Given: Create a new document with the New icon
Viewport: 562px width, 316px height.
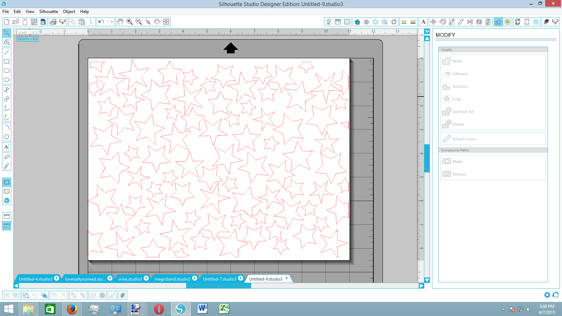Looking at the screenshot, I should click(x=6, y=22).
